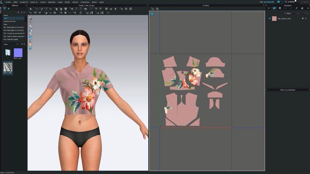The width and height of the screenshot is (310, 174).
Task: Click the crepe search field in library
Action: [x=9, y=44]
